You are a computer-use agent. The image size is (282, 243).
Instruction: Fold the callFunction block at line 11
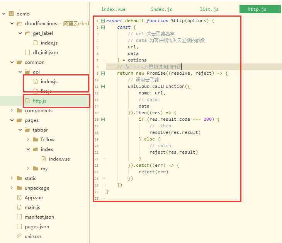pyautogui.click(x=103, y=86)
